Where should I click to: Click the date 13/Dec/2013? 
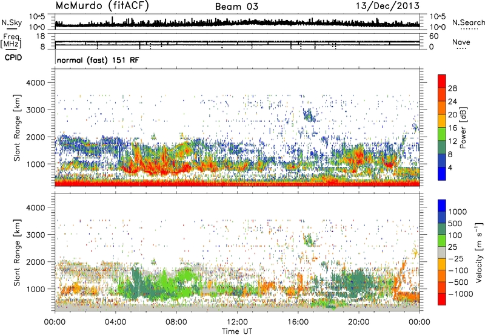coord(387,6)
